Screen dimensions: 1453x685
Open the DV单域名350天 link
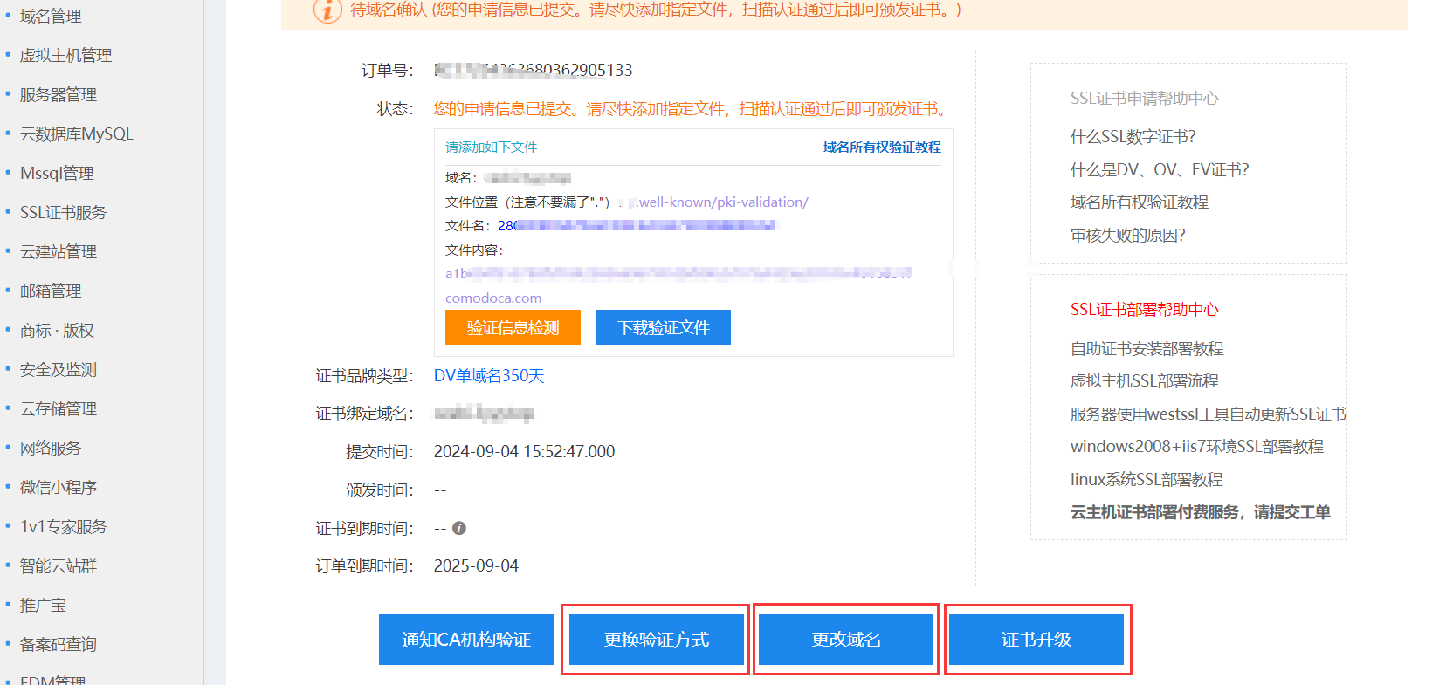tap(489, 375)
